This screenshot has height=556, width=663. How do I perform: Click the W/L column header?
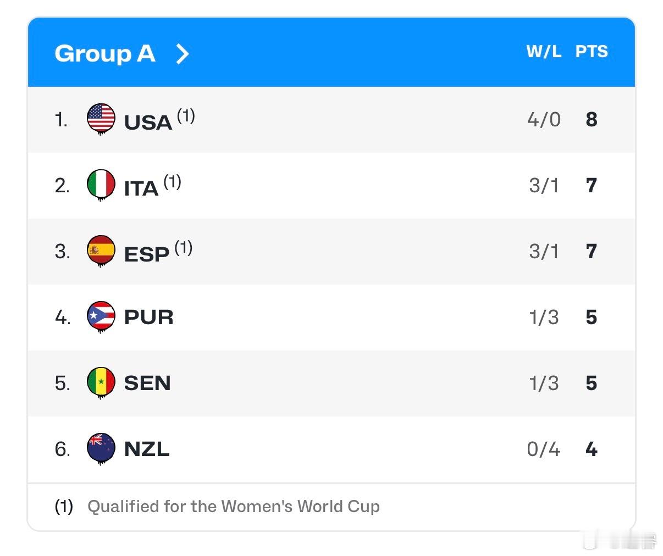click(544, 52)
